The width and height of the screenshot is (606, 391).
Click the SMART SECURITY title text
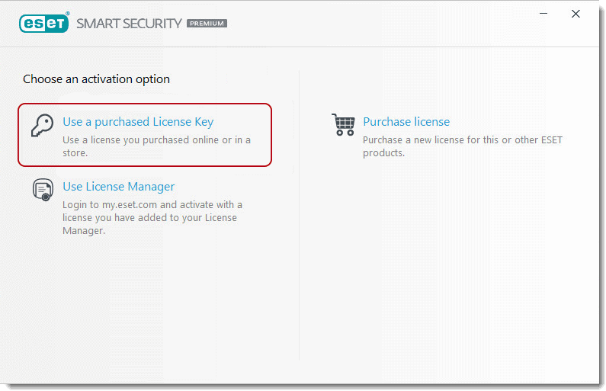[x=129, y=24]
